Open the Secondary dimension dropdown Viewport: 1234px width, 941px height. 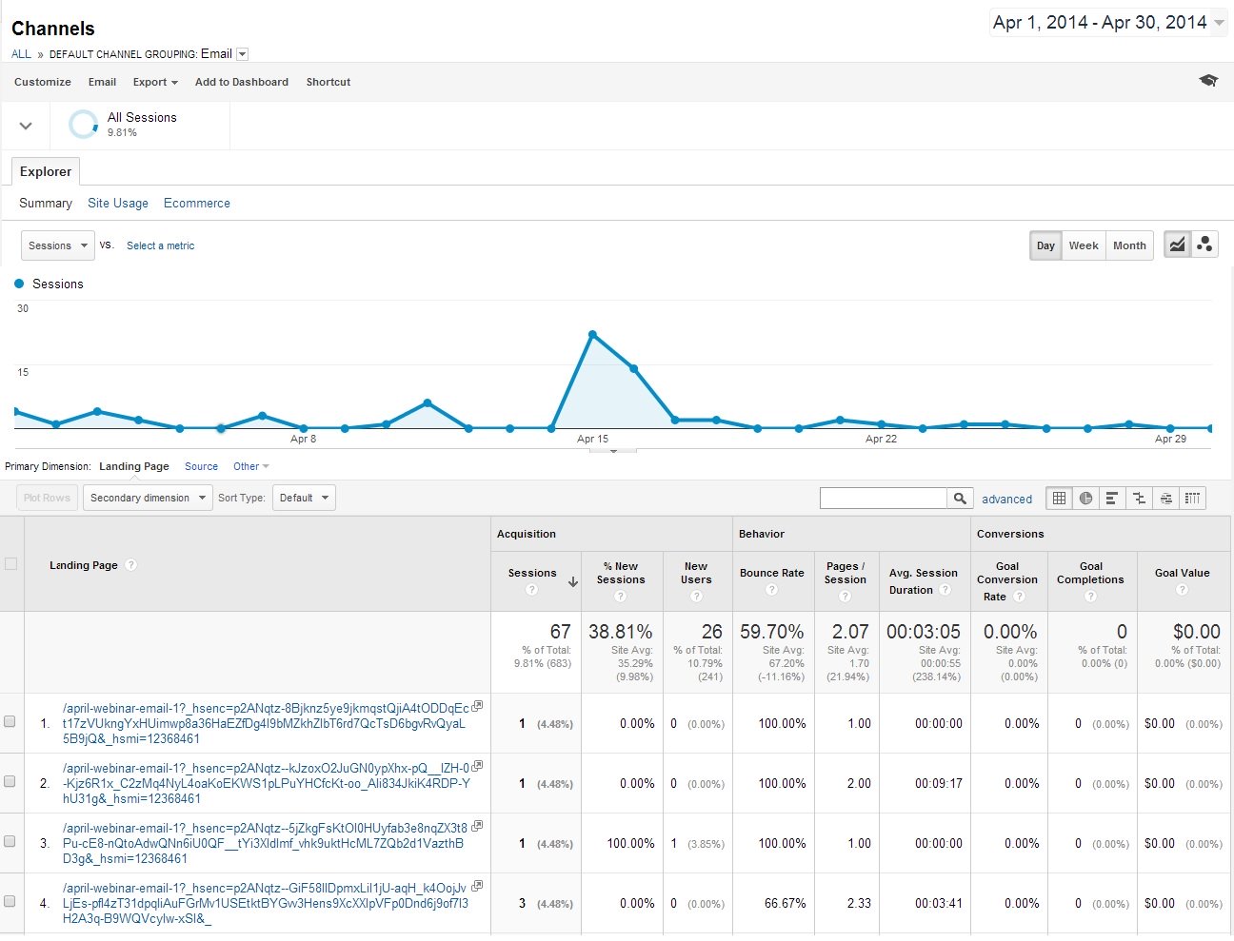point(147,497)
